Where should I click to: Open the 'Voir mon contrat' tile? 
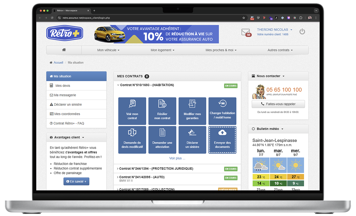coord(132,111)
